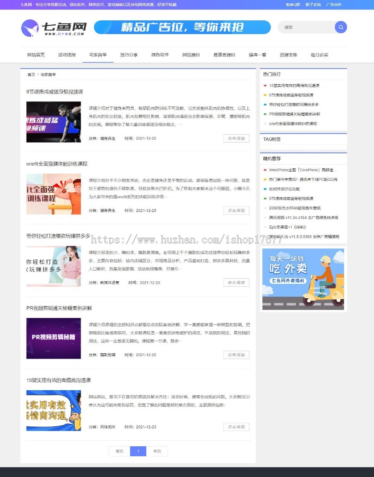
Task: Open 随机推荐 item Epic免费喜+1《控制》
Action: coord(288,227)
